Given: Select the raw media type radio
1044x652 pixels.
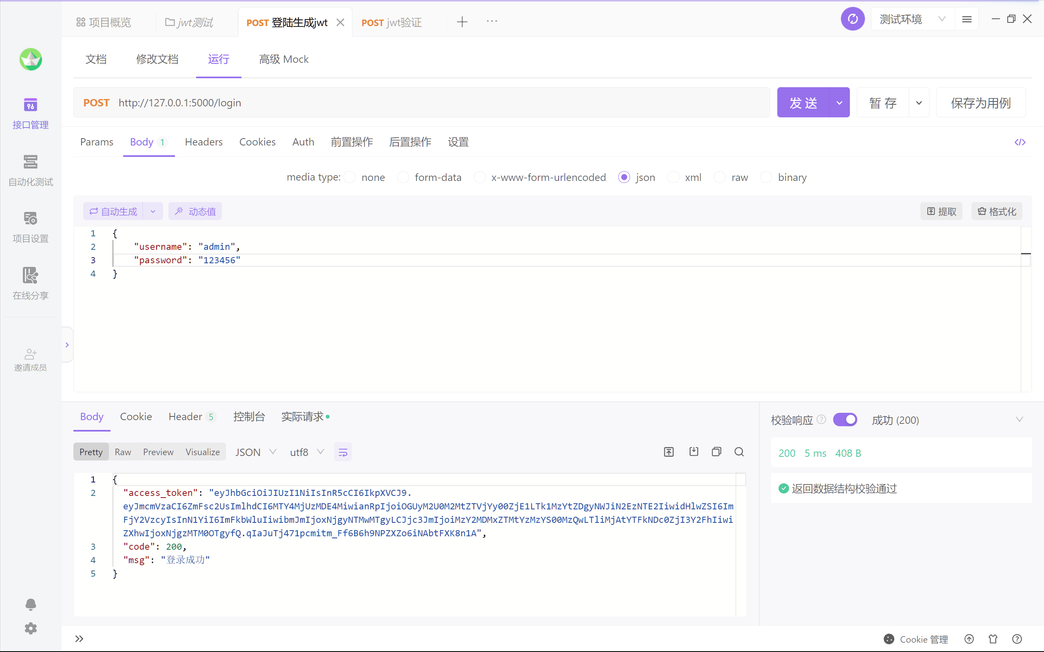Looking at the screenshot, I should [x=719, y=177].
